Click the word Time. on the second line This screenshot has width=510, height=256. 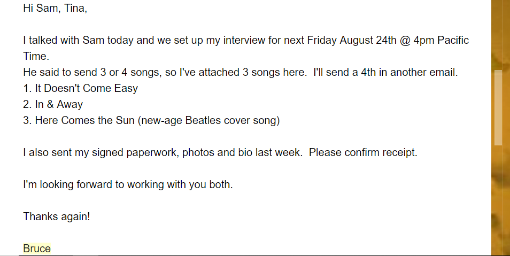click(x=36, y=56)
